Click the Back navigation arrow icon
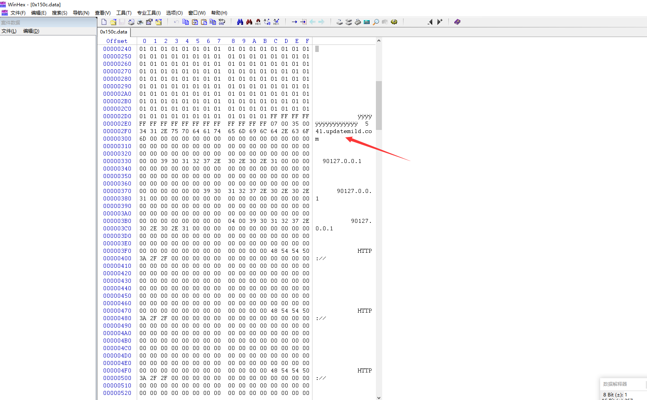The height and width of the screenshot is (400, 647). point(312,22)
